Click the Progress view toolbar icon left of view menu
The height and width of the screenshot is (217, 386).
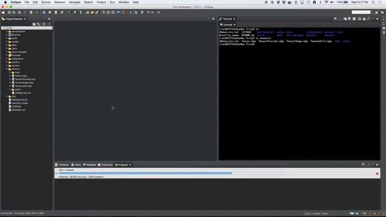[363, 165]
